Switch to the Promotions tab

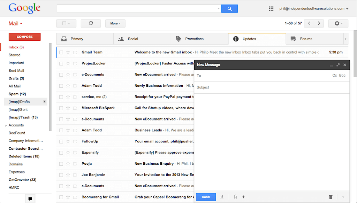tap(200, 39)
